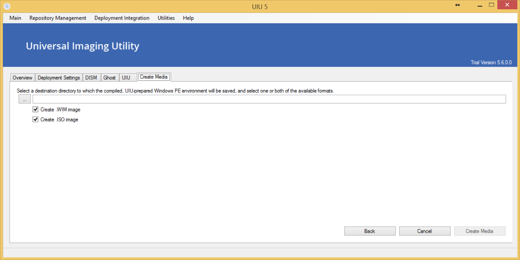Open the Repository Management menu
The height and width of the screenshot is (260, 520).
[58, 18]
